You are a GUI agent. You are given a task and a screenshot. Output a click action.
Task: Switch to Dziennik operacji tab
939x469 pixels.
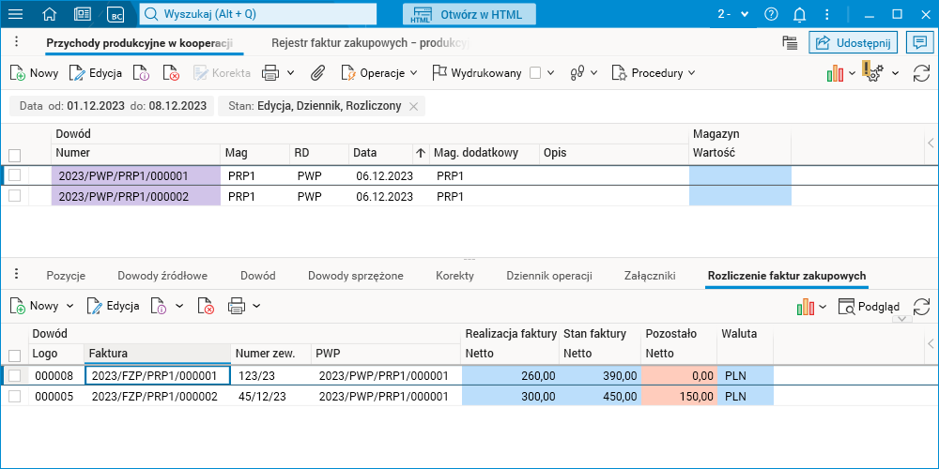[x=548, y=276]
